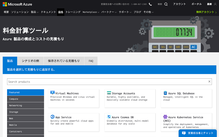Screen dimensions: 219x137
Task: Add the Azure Cosmos DB product card
Action: click(130, 122)
